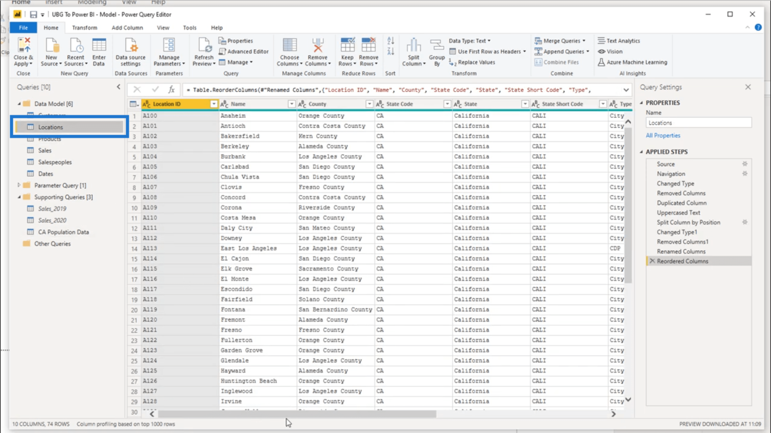Image resolution: width=771 pixels, height=433 pixels.
Task: Open query Properties in the ribbon
Action: [x=236, y=41]
